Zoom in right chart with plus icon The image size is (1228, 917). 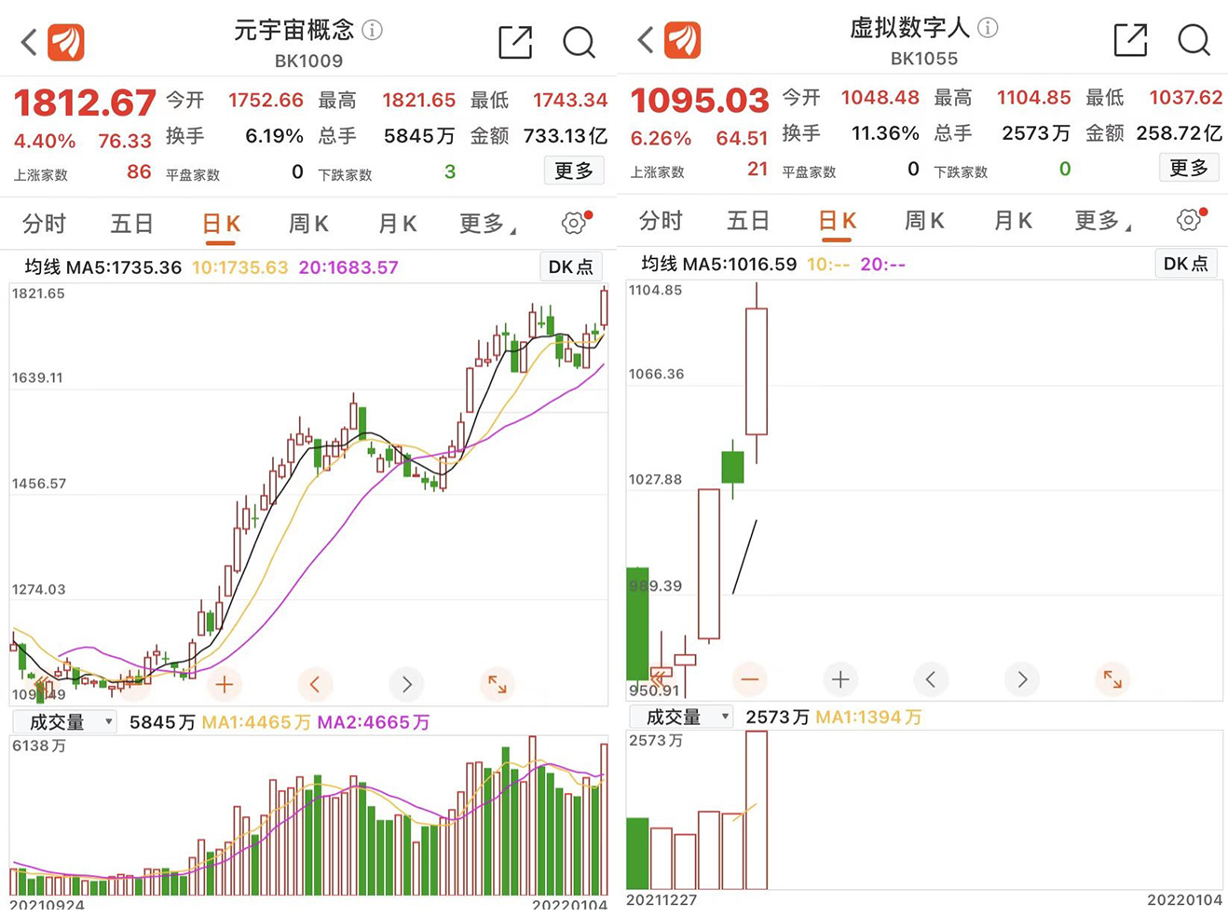[x=839, y=679]
